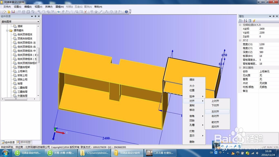The height and width of the screenshot is (157, 279).
Task: Open the 文件(F) menu
Action: [7, 7]
